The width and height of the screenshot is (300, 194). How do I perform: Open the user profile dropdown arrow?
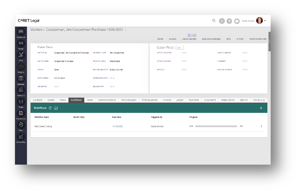(265, 21)
